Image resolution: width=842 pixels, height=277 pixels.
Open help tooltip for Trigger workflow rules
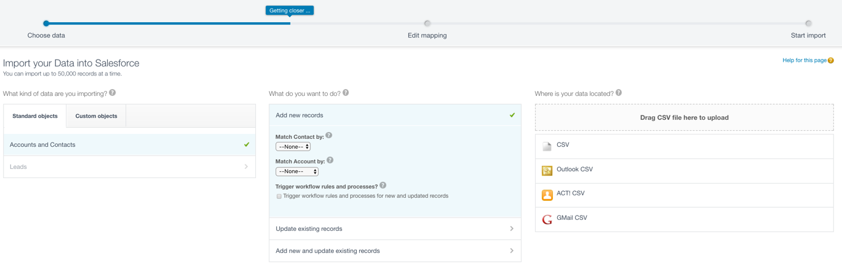383,185
